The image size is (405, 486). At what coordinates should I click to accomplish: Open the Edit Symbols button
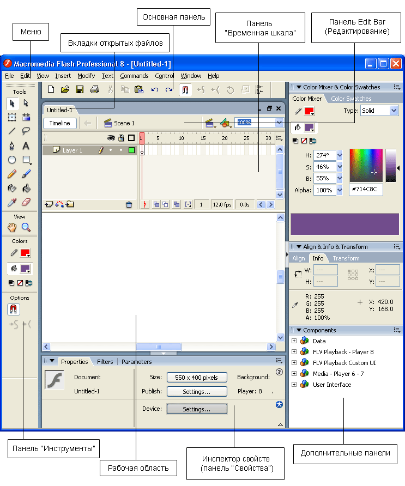tap(226, 123)
